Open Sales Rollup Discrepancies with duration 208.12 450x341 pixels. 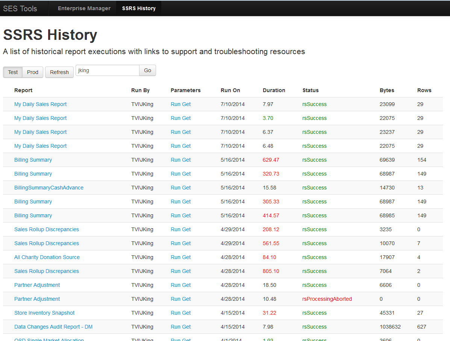[47, 229]
